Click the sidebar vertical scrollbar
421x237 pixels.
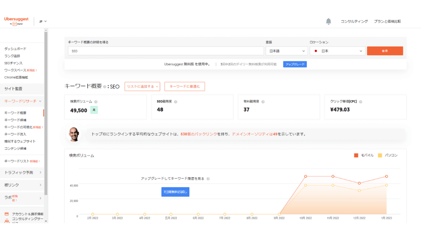click(46, 113)
